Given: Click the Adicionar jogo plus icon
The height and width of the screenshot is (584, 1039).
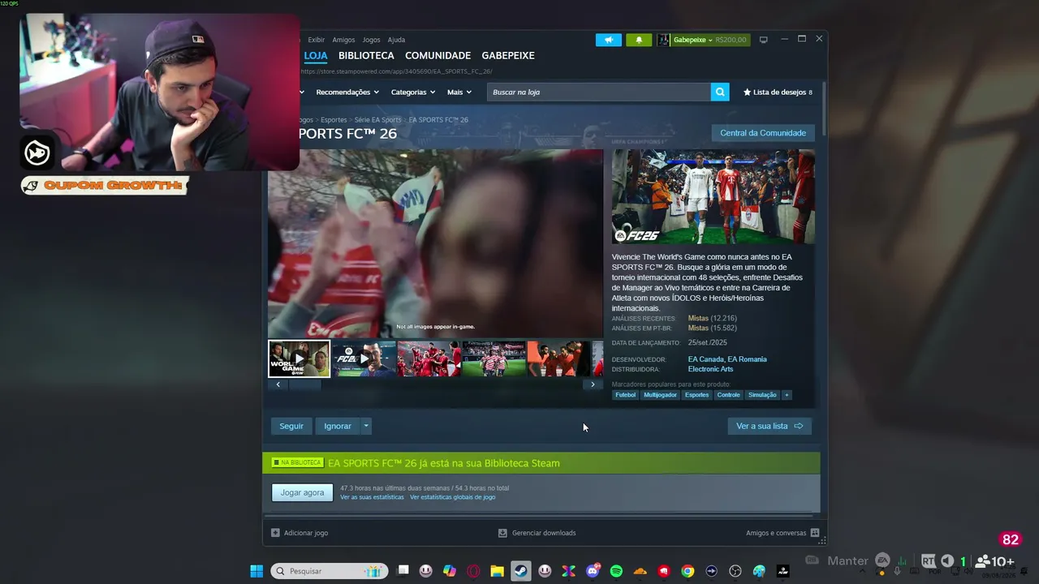Looking at the screenshot, I should coord(275,533).
